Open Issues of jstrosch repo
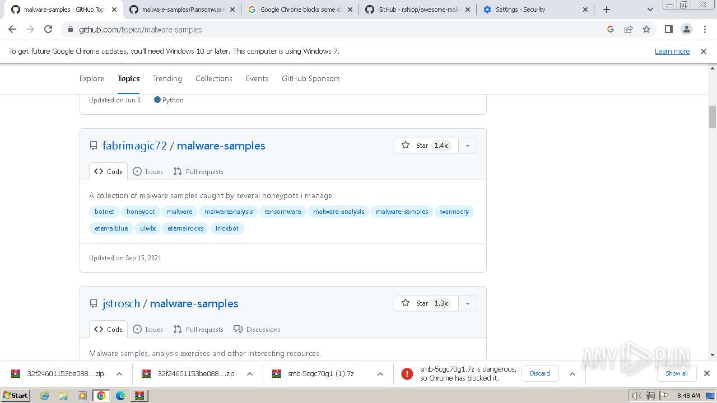The width and height of the screenshot is (717, 403). coord(148,330)
